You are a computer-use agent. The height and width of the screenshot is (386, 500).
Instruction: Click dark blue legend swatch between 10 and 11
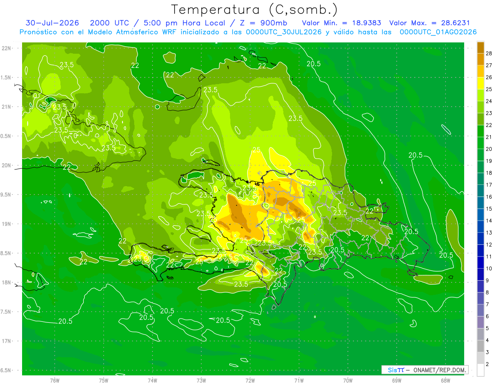click(480, 262)
